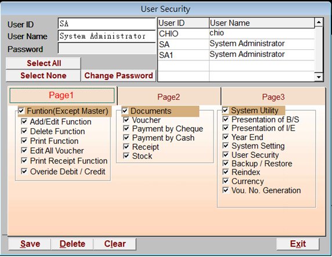
Task: Disable Year End permission
Action: pos(226,137)
